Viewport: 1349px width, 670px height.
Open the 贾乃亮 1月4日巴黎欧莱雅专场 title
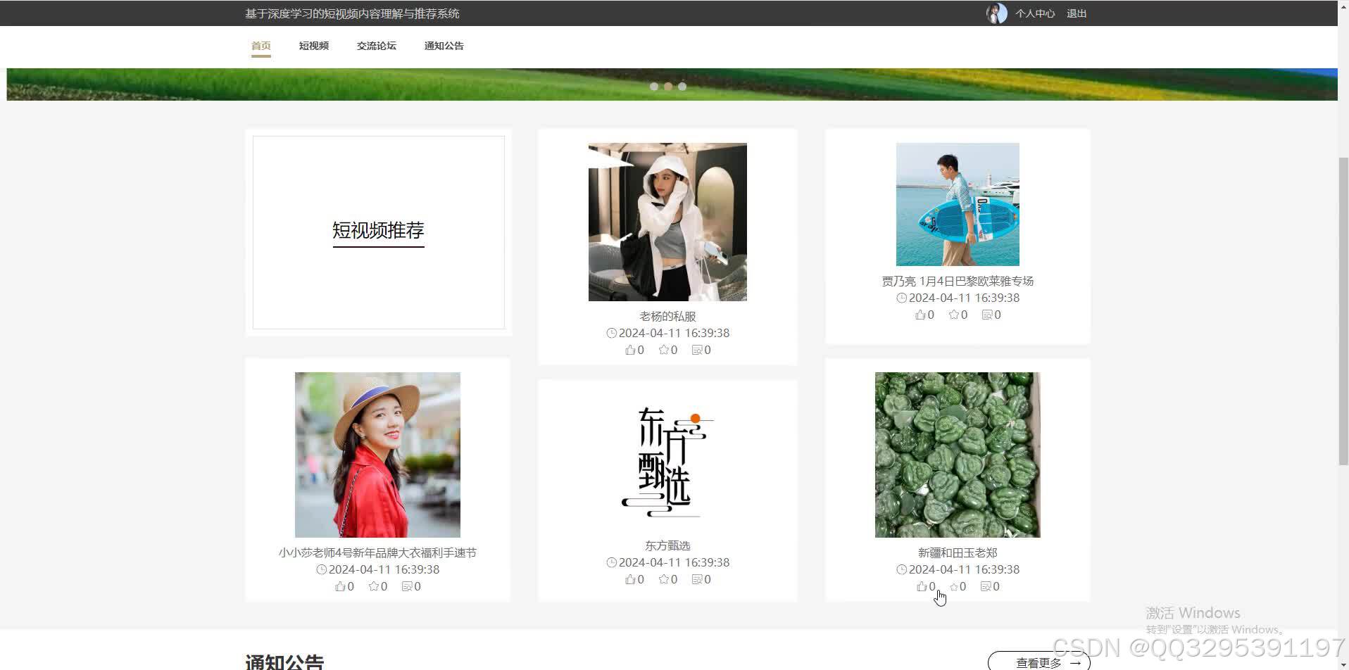[x=958, y=281]
